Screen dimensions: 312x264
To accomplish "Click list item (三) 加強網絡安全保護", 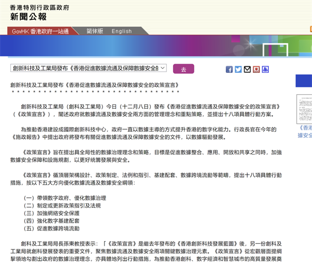I will point(52,213).
